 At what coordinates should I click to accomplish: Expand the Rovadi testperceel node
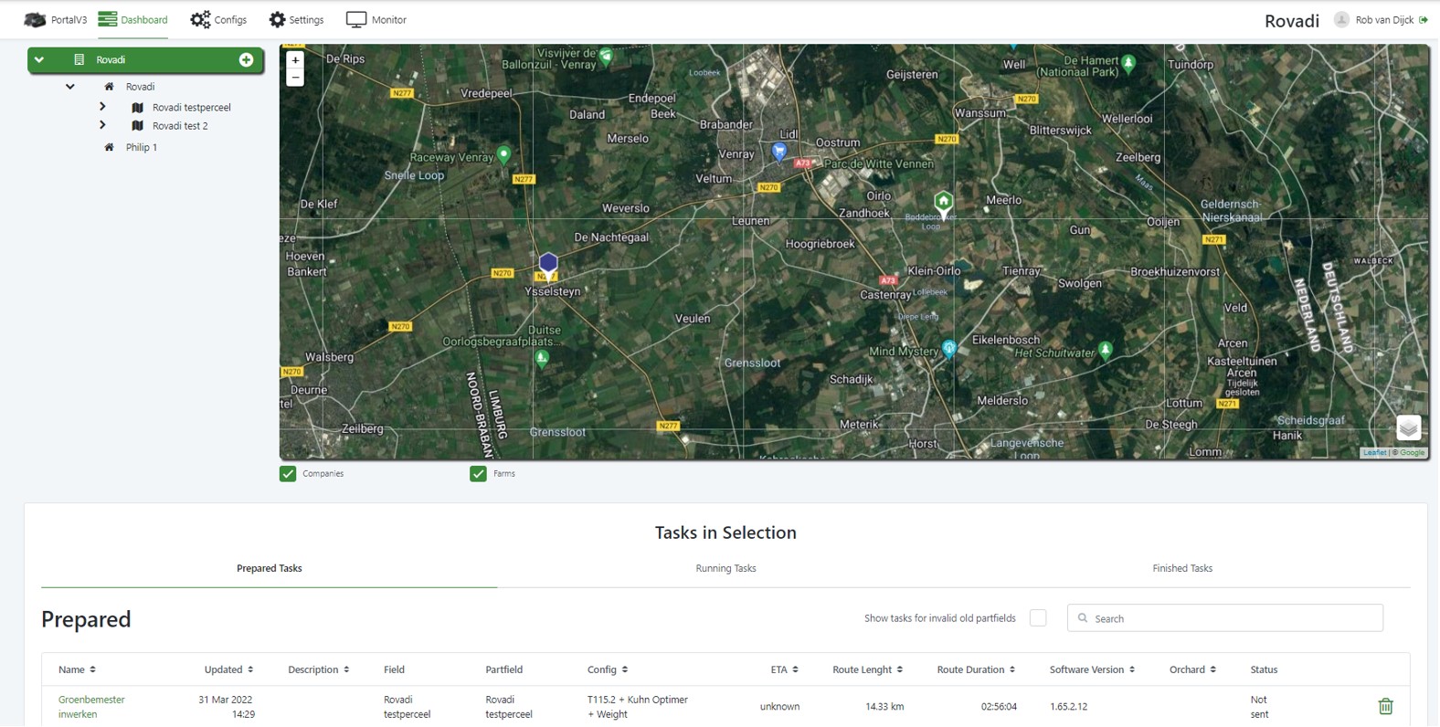[x=102, y=107]
